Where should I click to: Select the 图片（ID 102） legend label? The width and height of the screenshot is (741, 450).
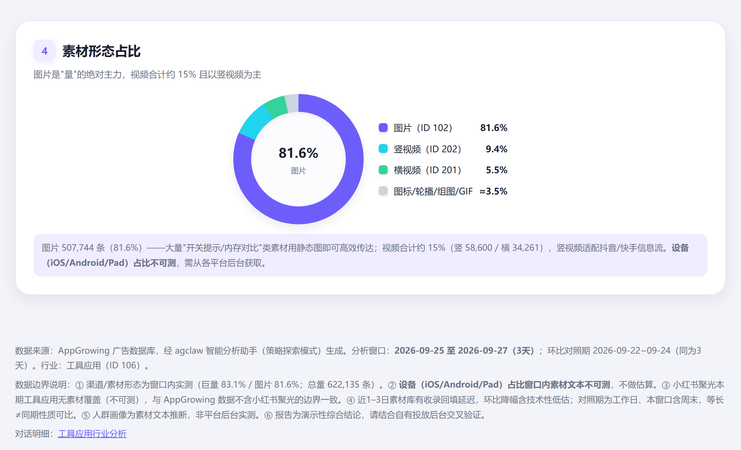click(x=423, y=128)
